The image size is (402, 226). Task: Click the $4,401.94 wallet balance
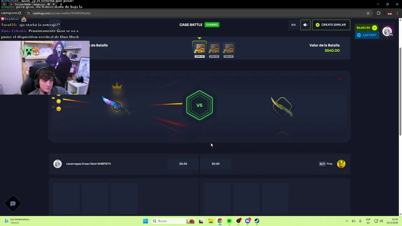pyautogui.click(x=363, y=28)
